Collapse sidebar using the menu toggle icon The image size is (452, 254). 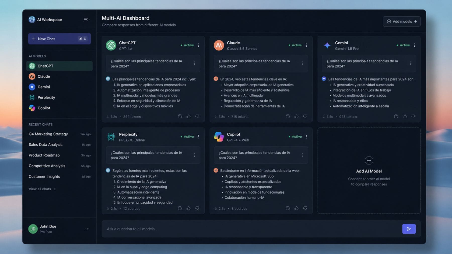click(x=86, y=20)
